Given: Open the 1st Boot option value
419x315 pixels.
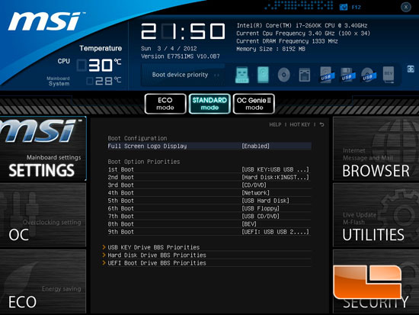Looking at the screenshot, I should 275,169.
